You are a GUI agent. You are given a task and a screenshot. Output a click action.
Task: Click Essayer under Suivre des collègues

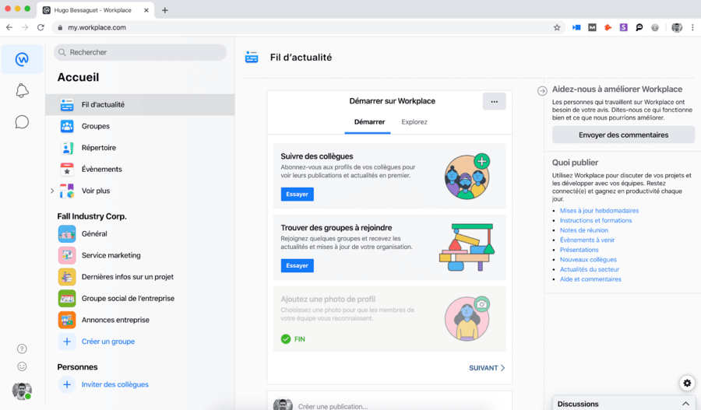point(297,194)
